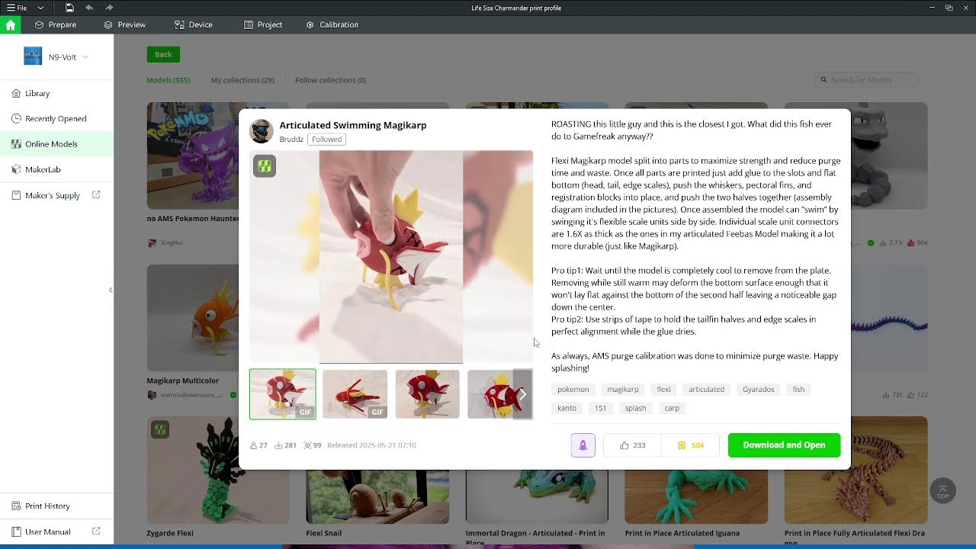Open the File menu
This screenshot has width=976, height=549.
[17, 8]
